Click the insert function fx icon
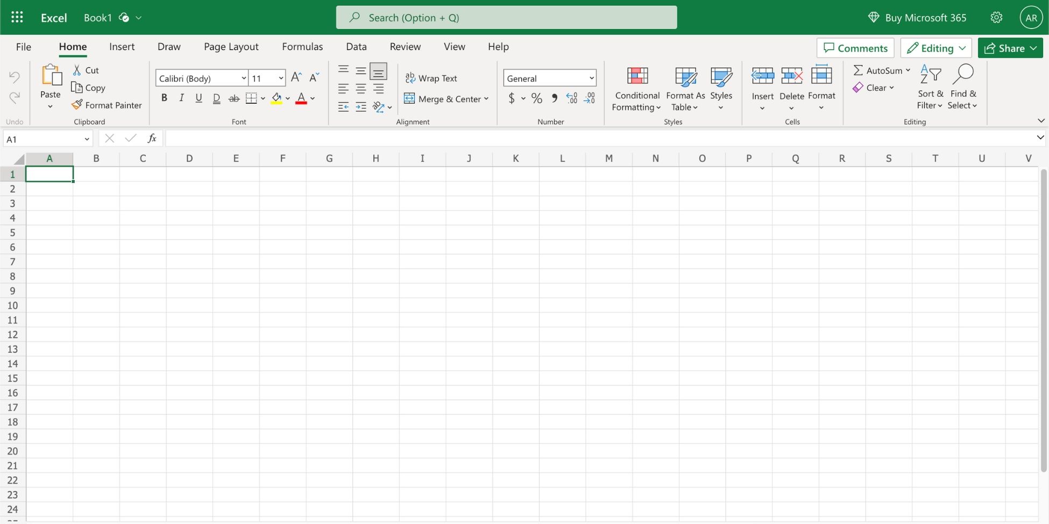 click(152, 139)
